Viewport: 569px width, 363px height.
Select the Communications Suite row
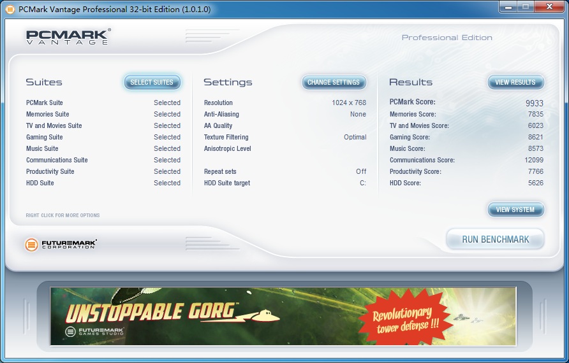(x=103, y=160)
